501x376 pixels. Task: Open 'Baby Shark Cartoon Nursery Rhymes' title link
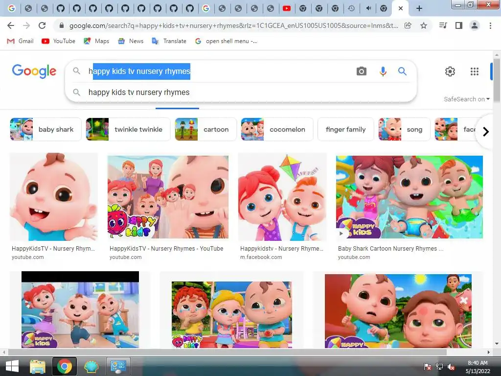point(390,248)
